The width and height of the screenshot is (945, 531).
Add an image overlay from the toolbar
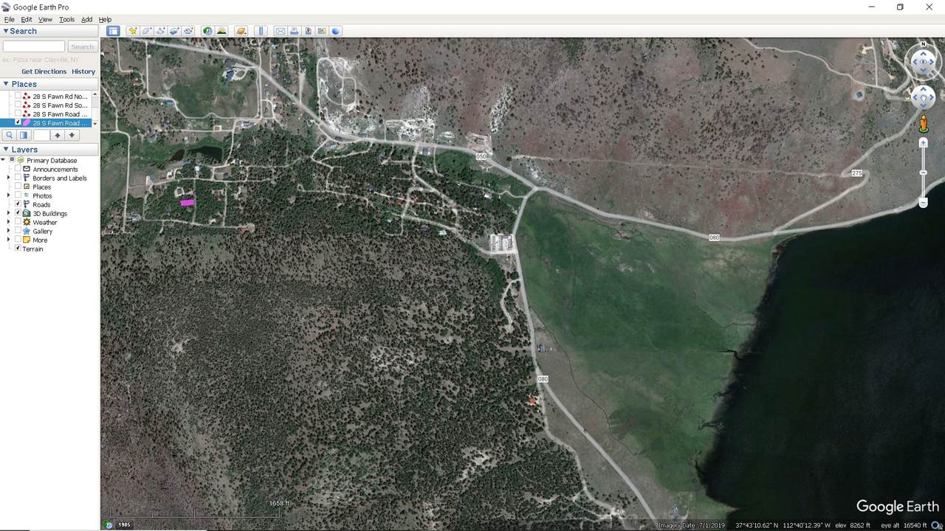174,31
